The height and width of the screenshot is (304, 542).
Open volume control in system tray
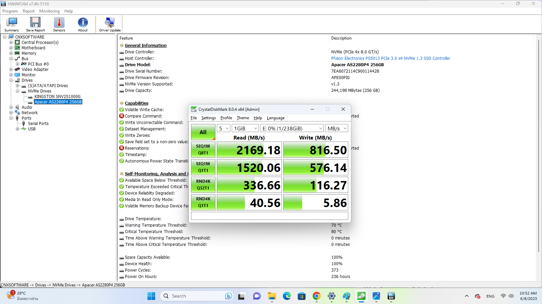(511, 296)
